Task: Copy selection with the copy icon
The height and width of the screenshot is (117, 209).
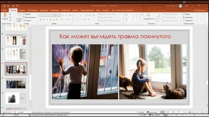Action: (x=10, y=17)
